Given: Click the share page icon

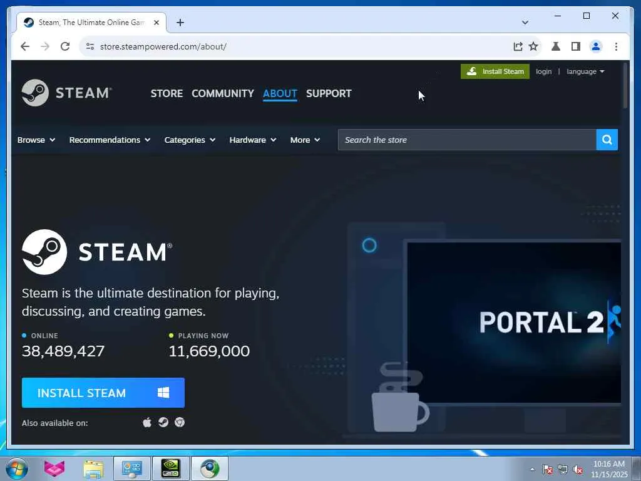Looking at the screenshot, I should point(518,46).
